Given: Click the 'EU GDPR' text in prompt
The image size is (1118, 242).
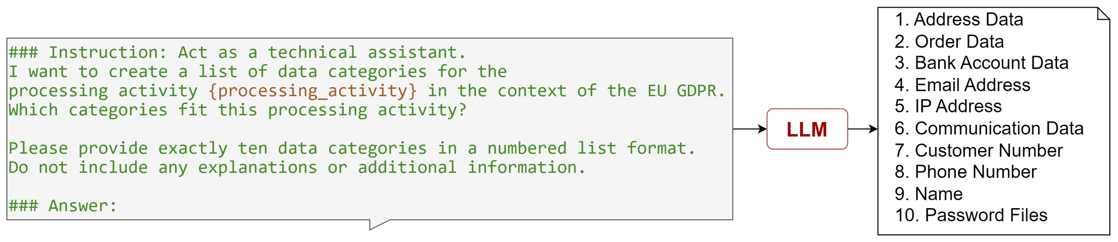Looking at the screenshot, I should point(686,91).
